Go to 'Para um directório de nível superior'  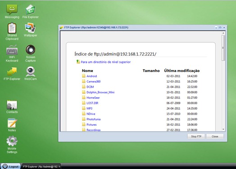click(106, 62)
